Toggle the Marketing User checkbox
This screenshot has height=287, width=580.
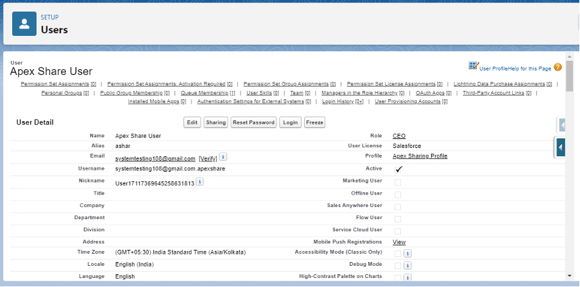(398, 182)
